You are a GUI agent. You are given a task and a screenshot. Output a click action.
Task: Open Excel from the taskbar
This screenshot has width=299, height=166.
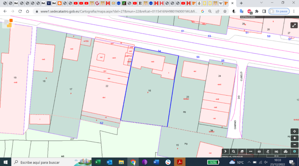pos(98,162)
